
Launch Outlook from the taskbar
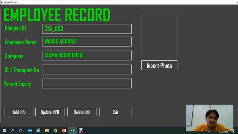point(30,131)
